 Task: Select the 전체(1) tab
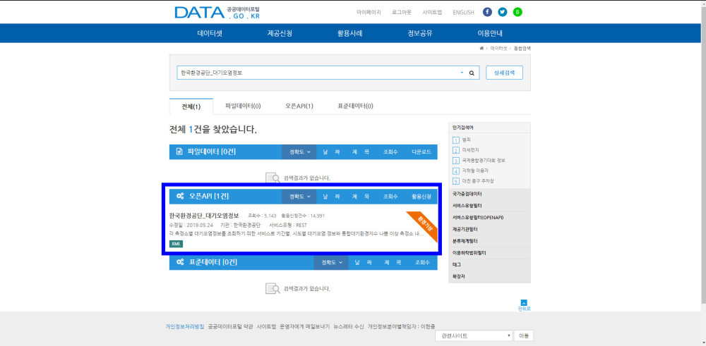click(191, 106)
